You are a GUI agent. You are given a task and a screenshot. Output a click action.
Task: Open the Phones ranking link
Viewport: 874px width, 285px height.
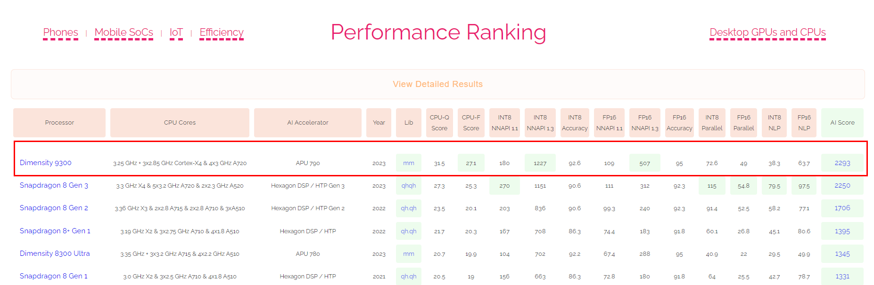pos(60,32)
